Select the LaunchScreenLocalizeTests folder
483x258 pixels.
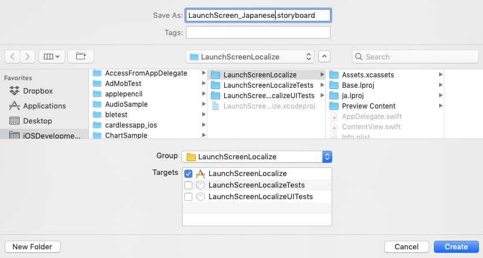coord(262,85)
